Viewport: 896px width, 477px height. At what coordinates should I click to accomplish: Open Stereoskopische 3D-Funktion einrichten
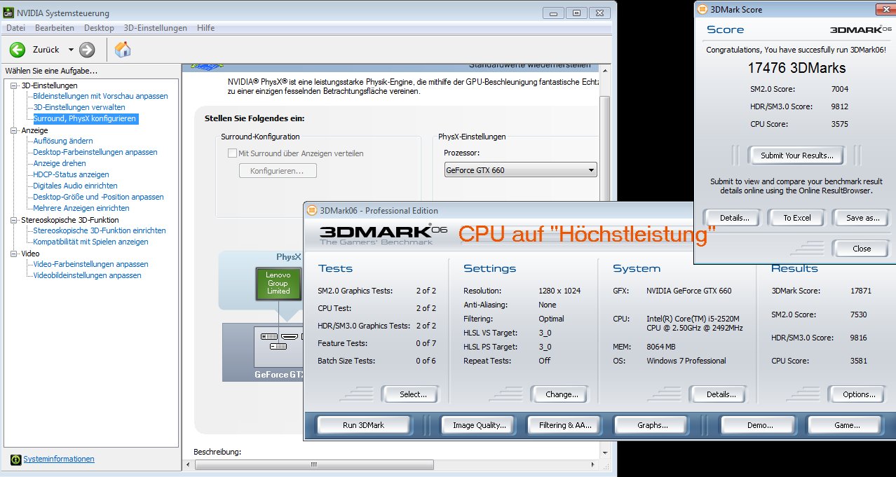coord(100,230)
